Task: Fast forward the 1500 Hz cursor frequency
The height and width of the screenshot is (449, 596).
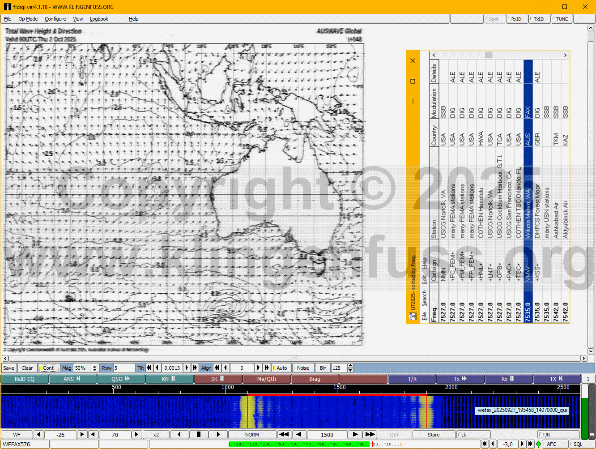Action: [370, 435]
